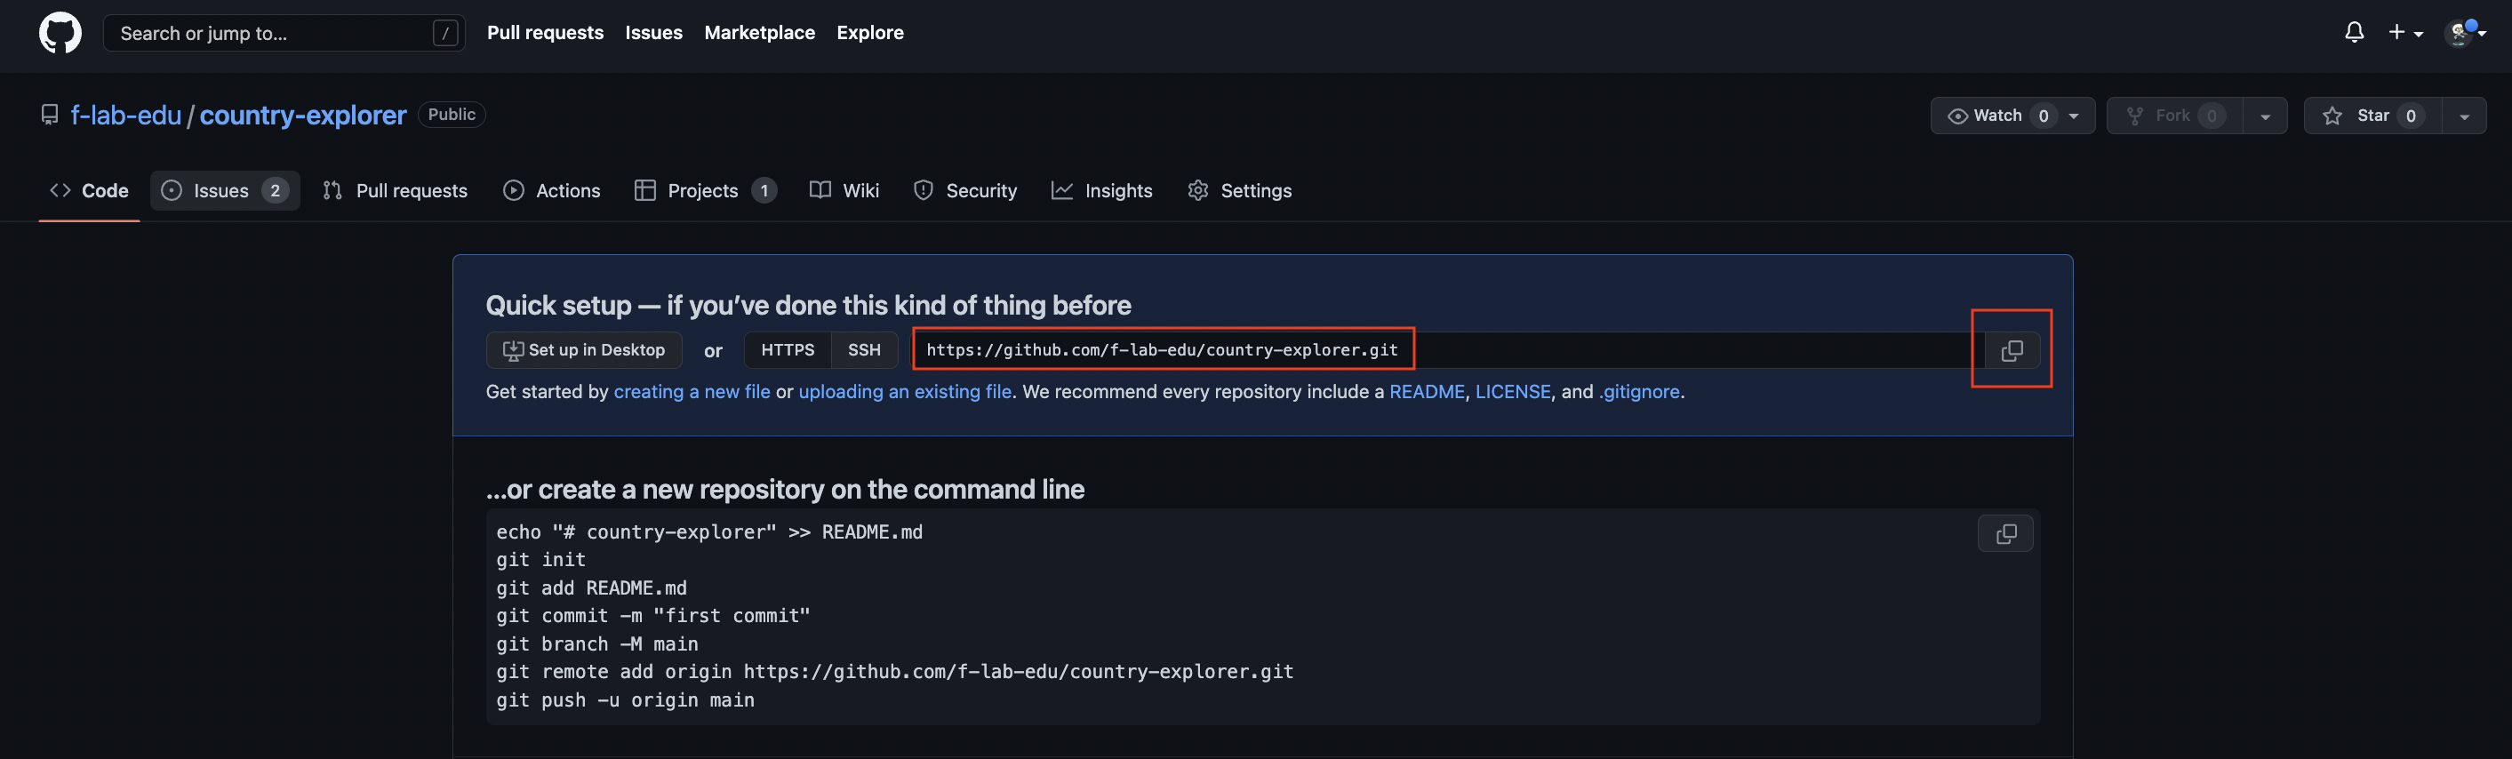Open the Security tab
The image size is (2512, 759).
(965, 191)
